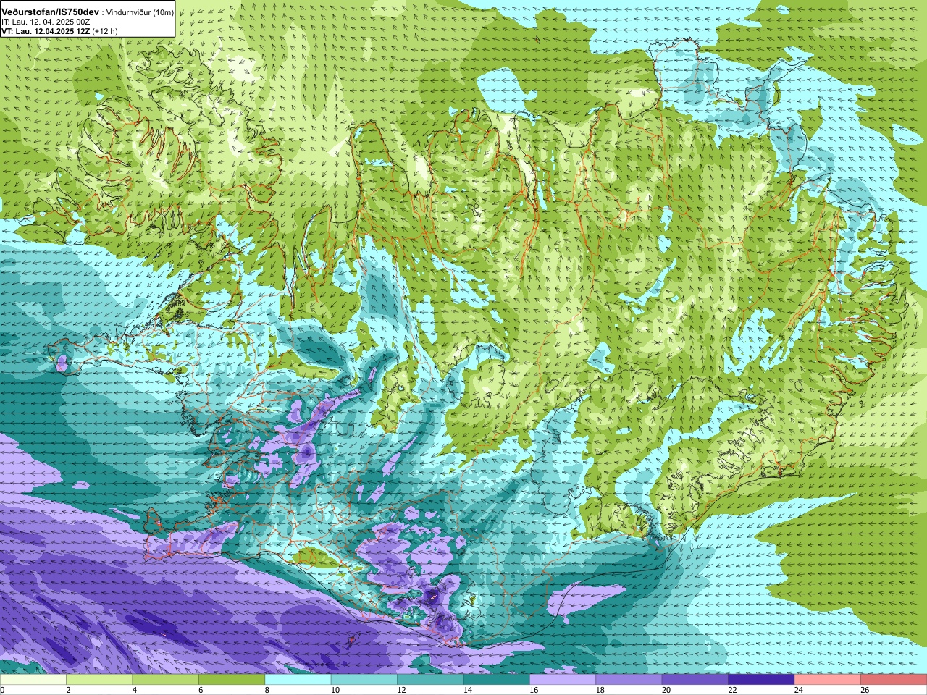Select the dark teal 14–16 legend swatch

(x=497, y=680)
